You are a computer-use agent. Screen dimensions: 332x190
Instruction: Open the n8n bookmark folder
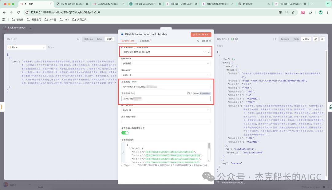tap(64, 19)
